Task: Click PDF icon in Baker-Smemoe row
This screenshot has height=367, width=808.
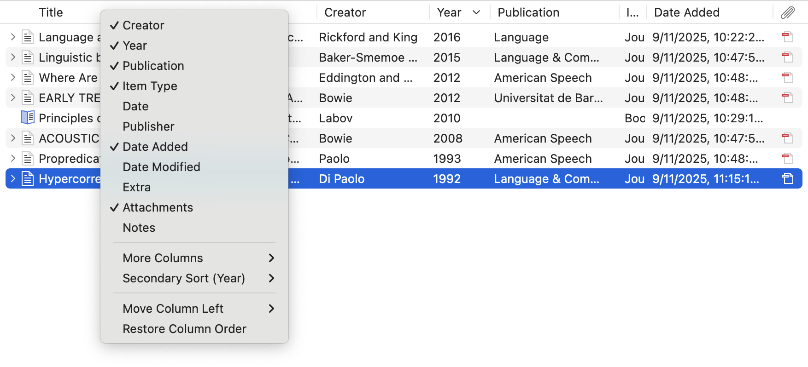Action: pos(787,57)
